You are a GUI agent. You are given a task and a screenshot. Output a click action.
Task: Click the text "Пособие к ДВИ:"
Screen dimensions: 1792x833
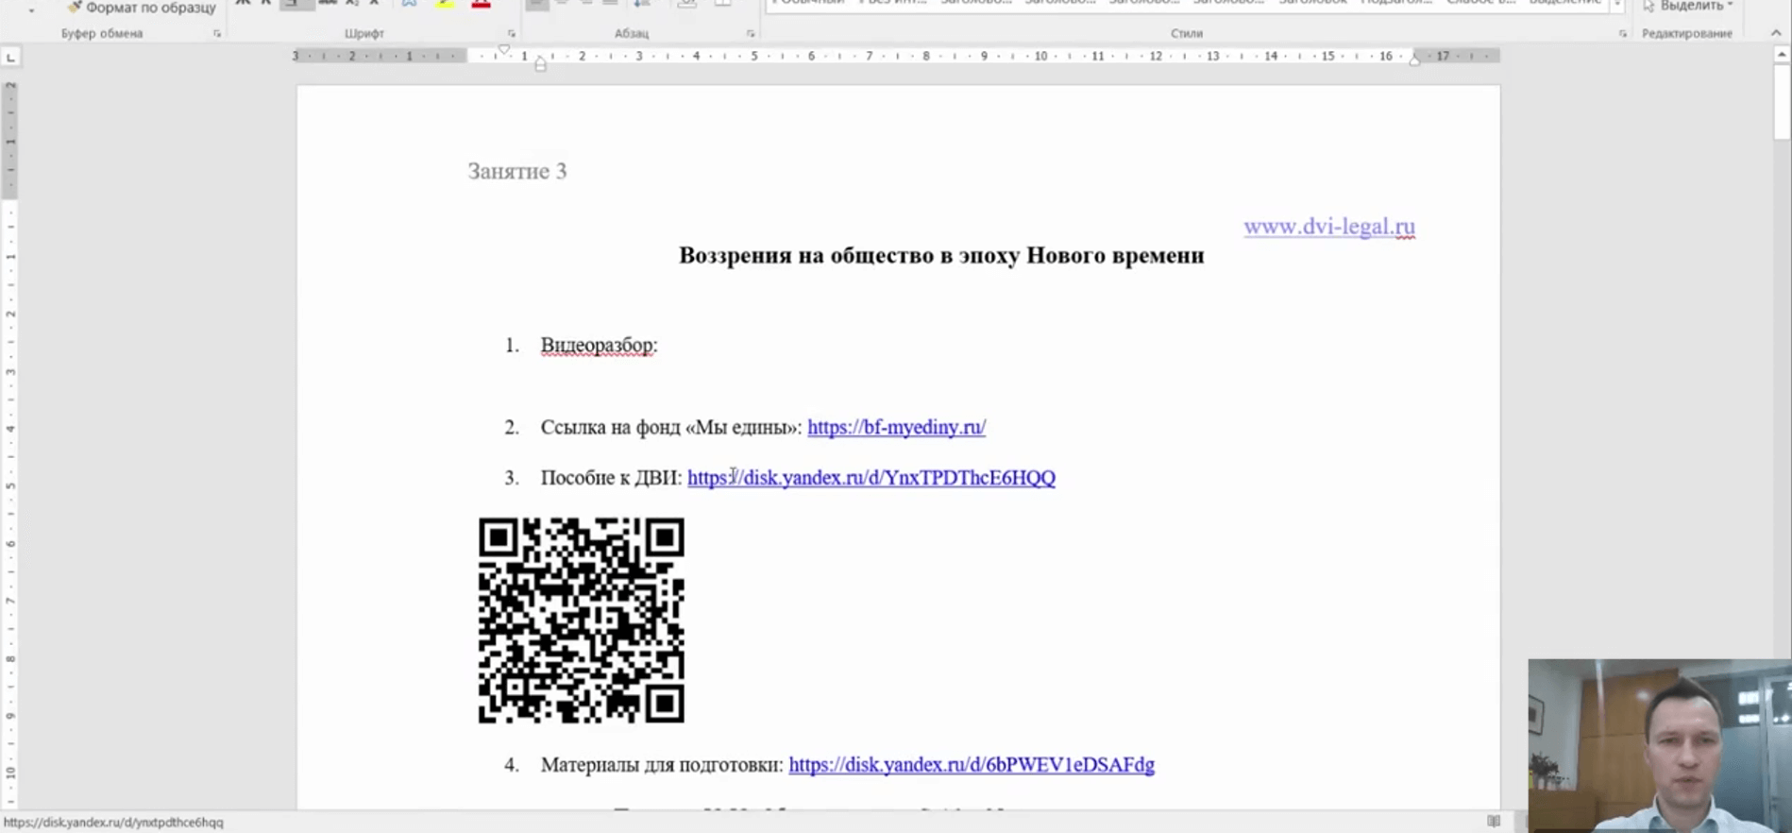[611, 478]
